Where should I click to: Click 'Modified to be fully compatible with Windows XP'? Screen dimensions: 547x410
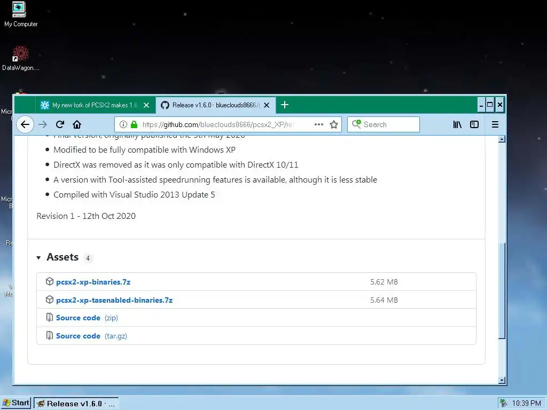click(144, 150)
